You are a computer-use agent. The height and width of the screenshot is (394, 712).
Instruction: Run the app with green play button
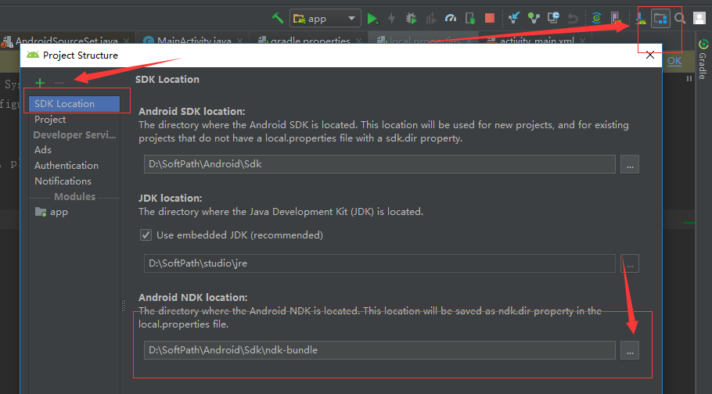[372, 19]
